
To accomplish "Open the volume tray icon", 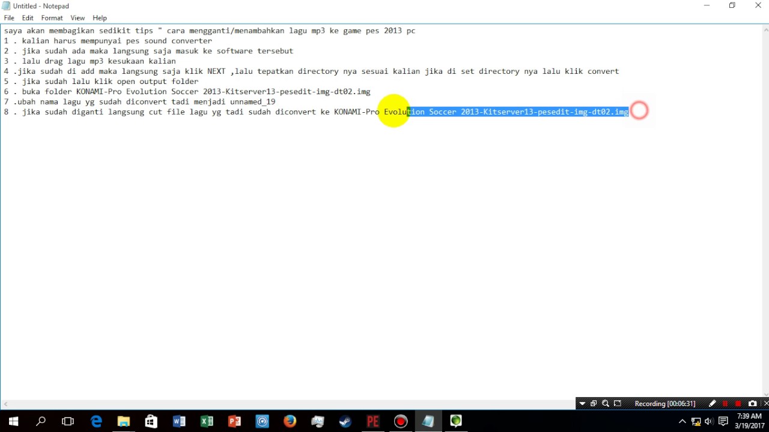I will click(x=709, y=421).
